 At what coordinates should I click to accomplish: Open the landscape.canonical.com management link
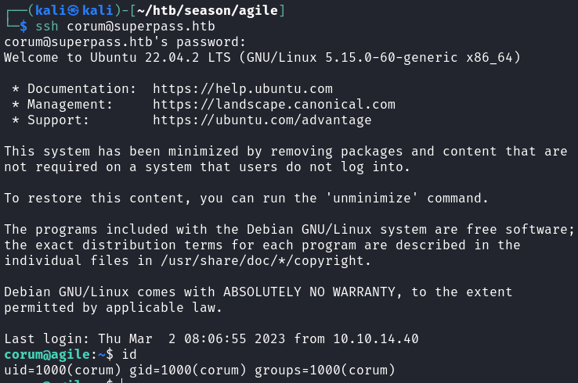pos(274,105)
